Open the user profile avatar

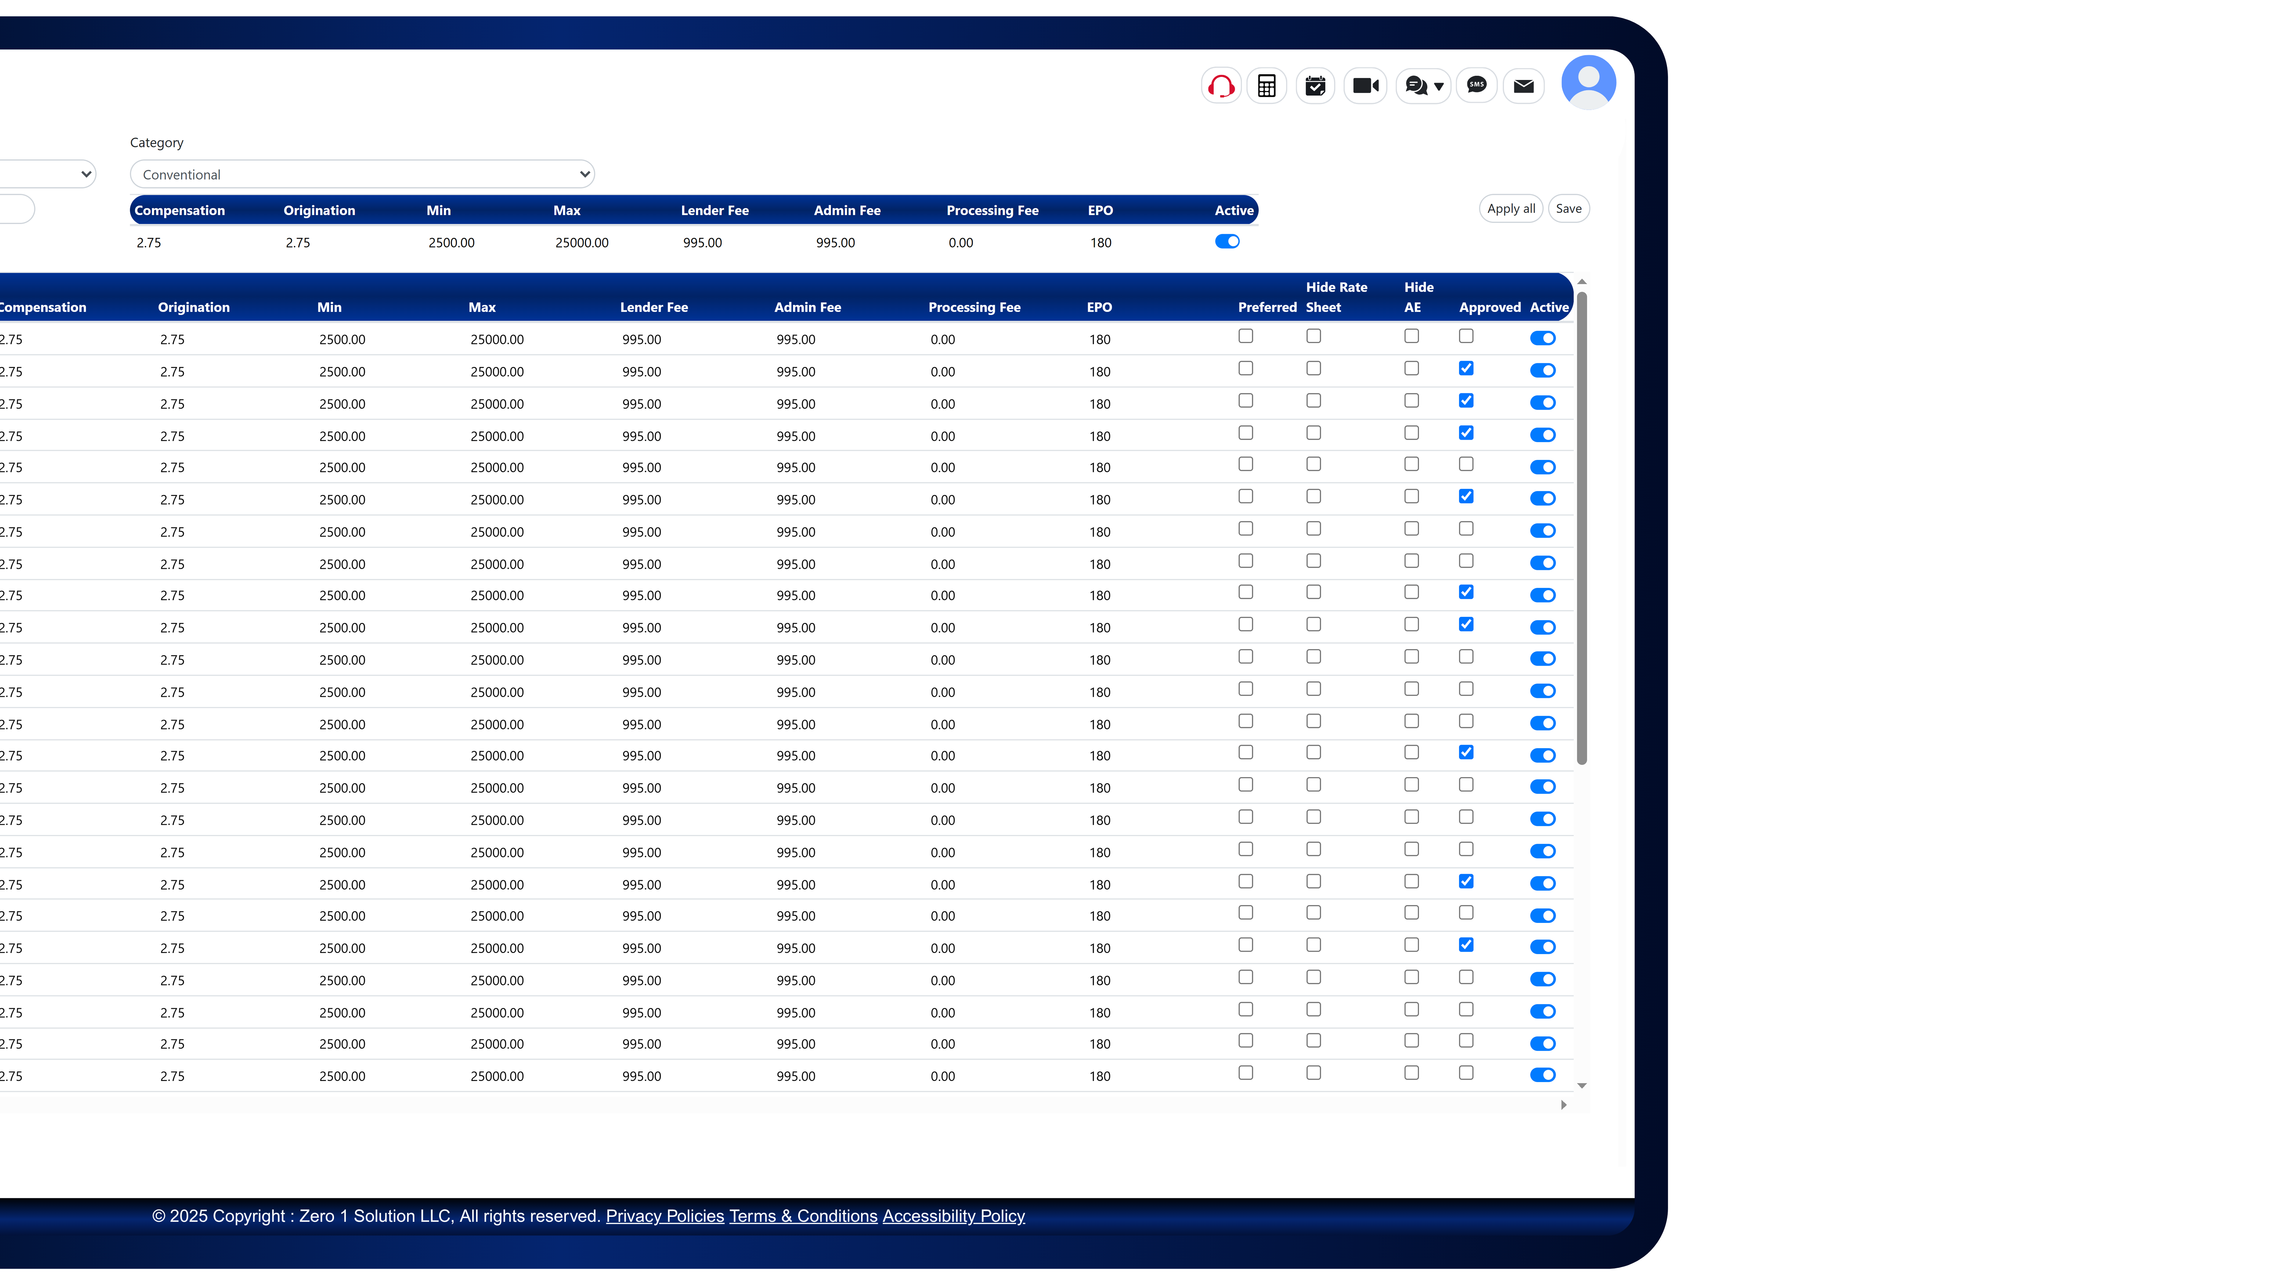pyautogui.click(x=1589, y=83)
